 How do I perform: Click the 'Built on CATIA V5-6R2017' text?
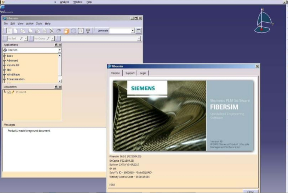pyautogui.click(x=124, y=165)
